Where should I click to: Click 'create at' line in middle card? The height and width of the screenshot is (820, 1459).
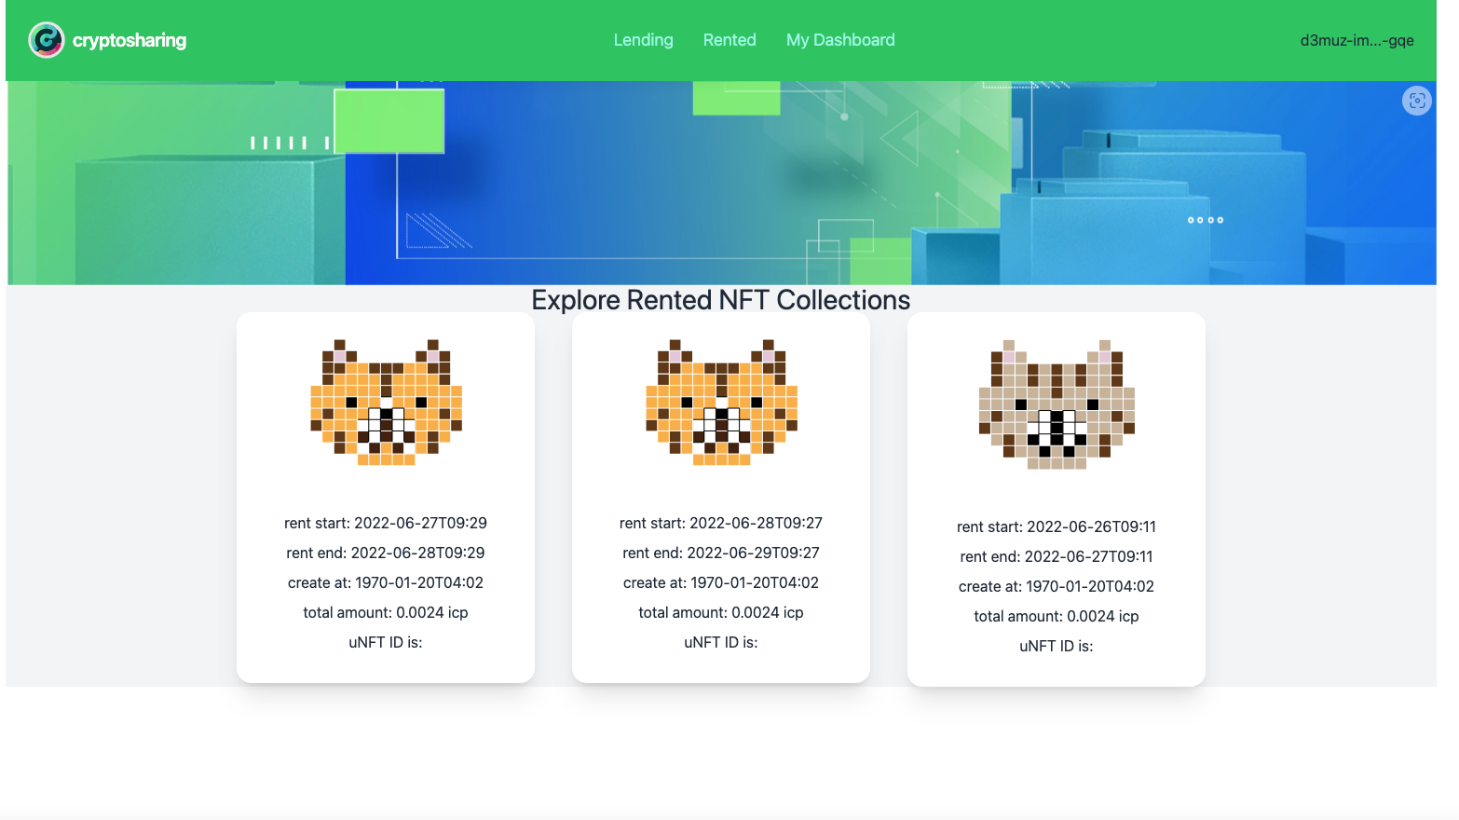[x=721, y=582]
